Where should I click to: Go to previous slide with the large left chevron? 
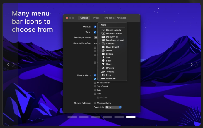[13, 64]
